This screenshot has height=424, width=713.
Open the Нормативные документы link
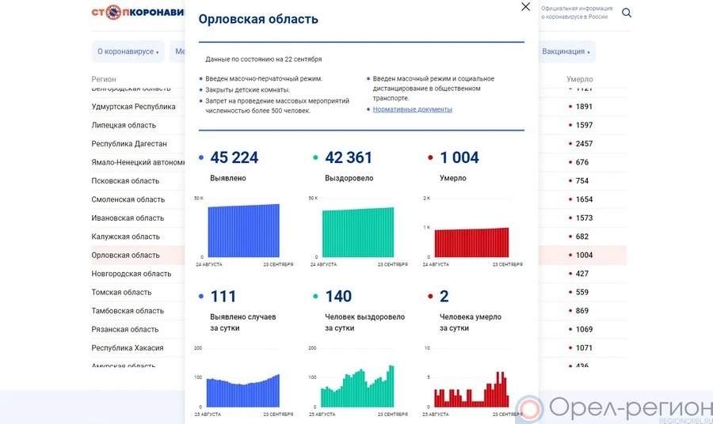point(412,110)
